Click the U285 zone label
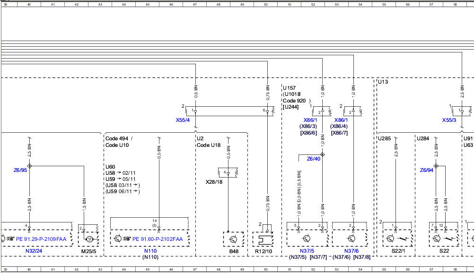 click(x=385, y=138)
